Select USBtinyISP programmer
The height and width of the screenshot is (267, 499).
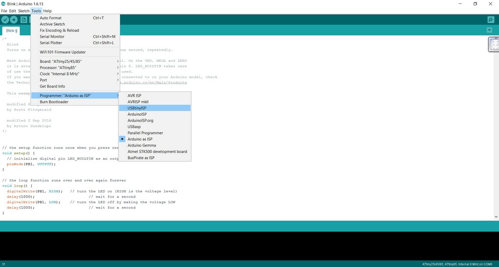coord(154,108)
